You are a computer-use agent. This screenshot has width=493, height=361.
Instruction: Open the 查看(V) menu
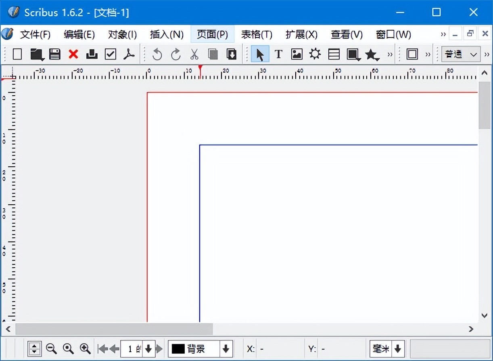tap(347, 35)
